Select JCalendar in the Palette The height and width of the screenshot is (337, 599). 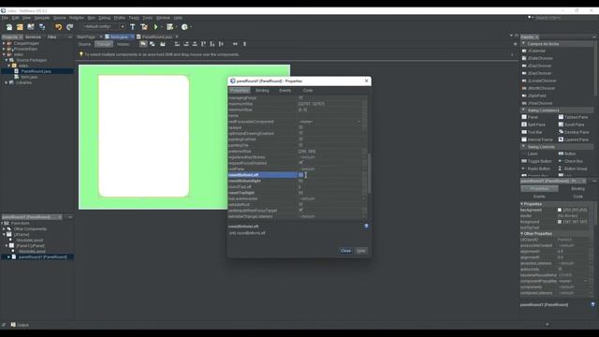point(536,51)
